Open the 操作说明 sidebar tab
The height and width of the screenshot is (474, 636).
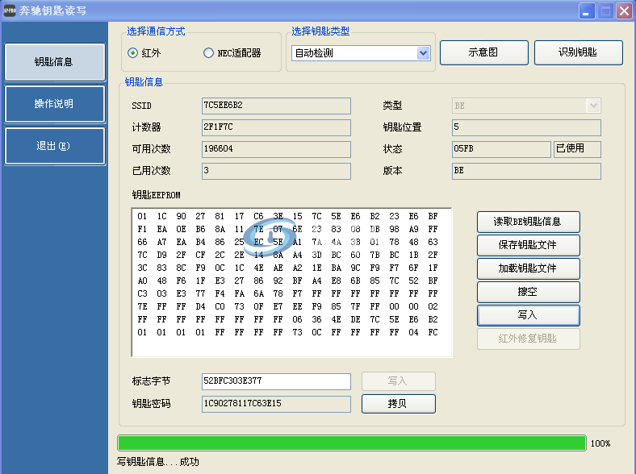coord(55,104)
